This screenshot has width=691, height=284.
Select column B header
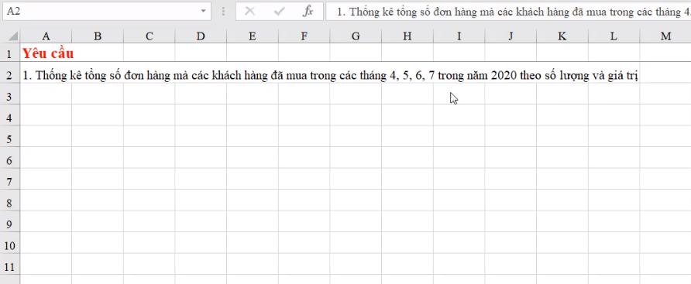coord(98,36)
